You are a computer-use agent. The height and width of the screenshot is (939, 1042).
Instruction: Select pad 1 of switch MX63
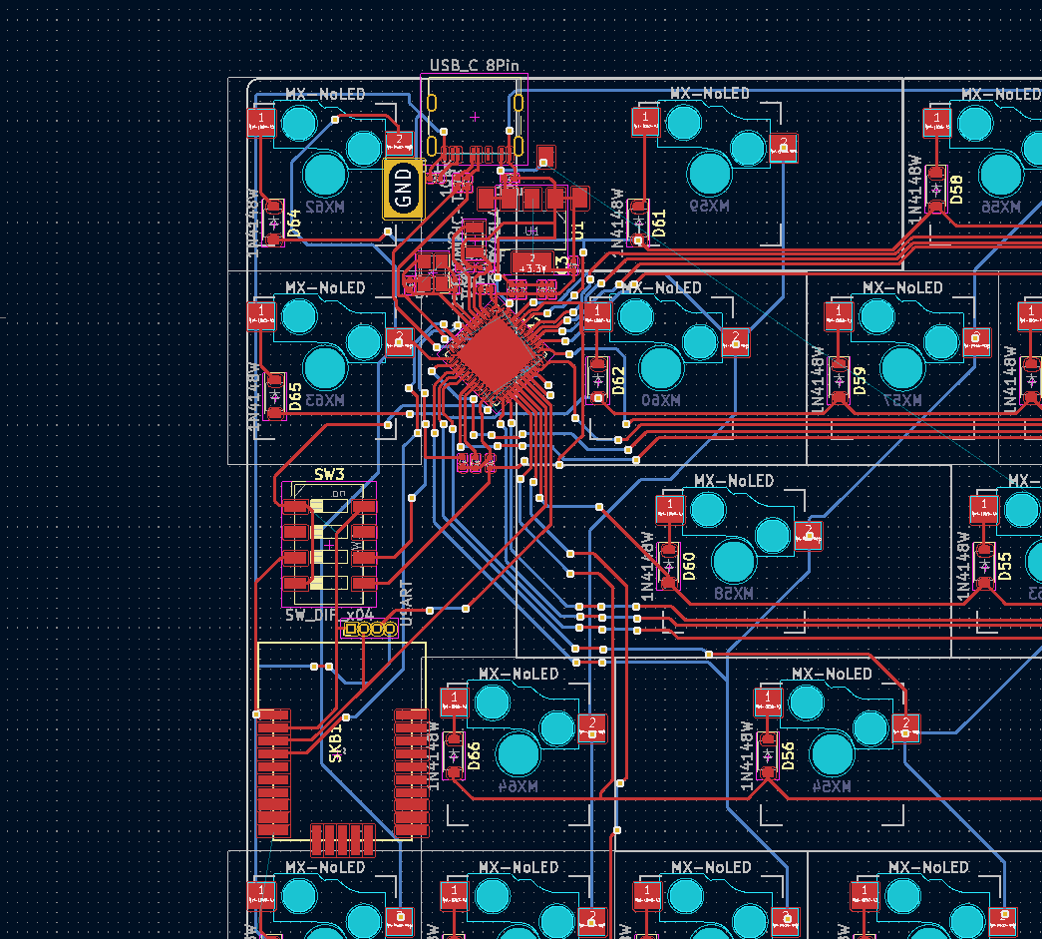click(261, 315)
